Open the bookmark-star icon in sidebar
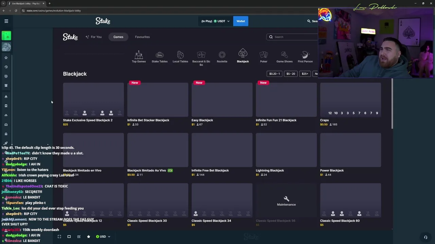This screenshot has width=435, height=244. point(6,106)
